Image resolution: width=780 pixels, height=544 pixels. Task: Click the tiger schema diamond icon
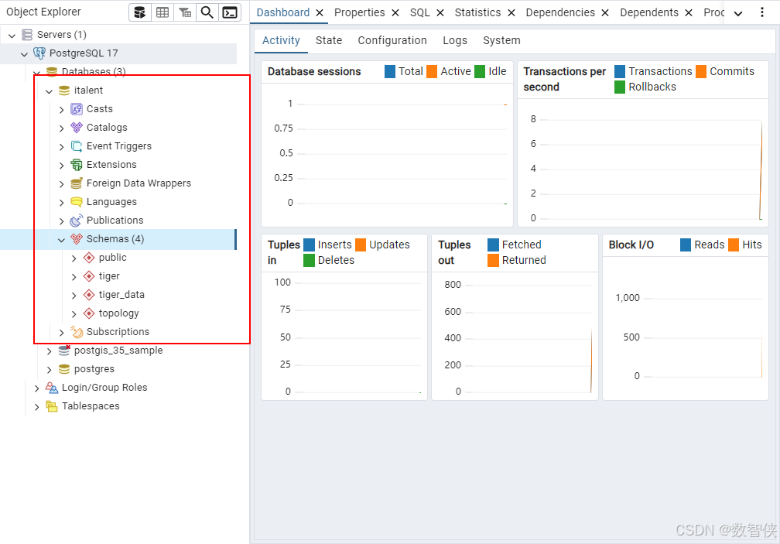coord(89,276)
